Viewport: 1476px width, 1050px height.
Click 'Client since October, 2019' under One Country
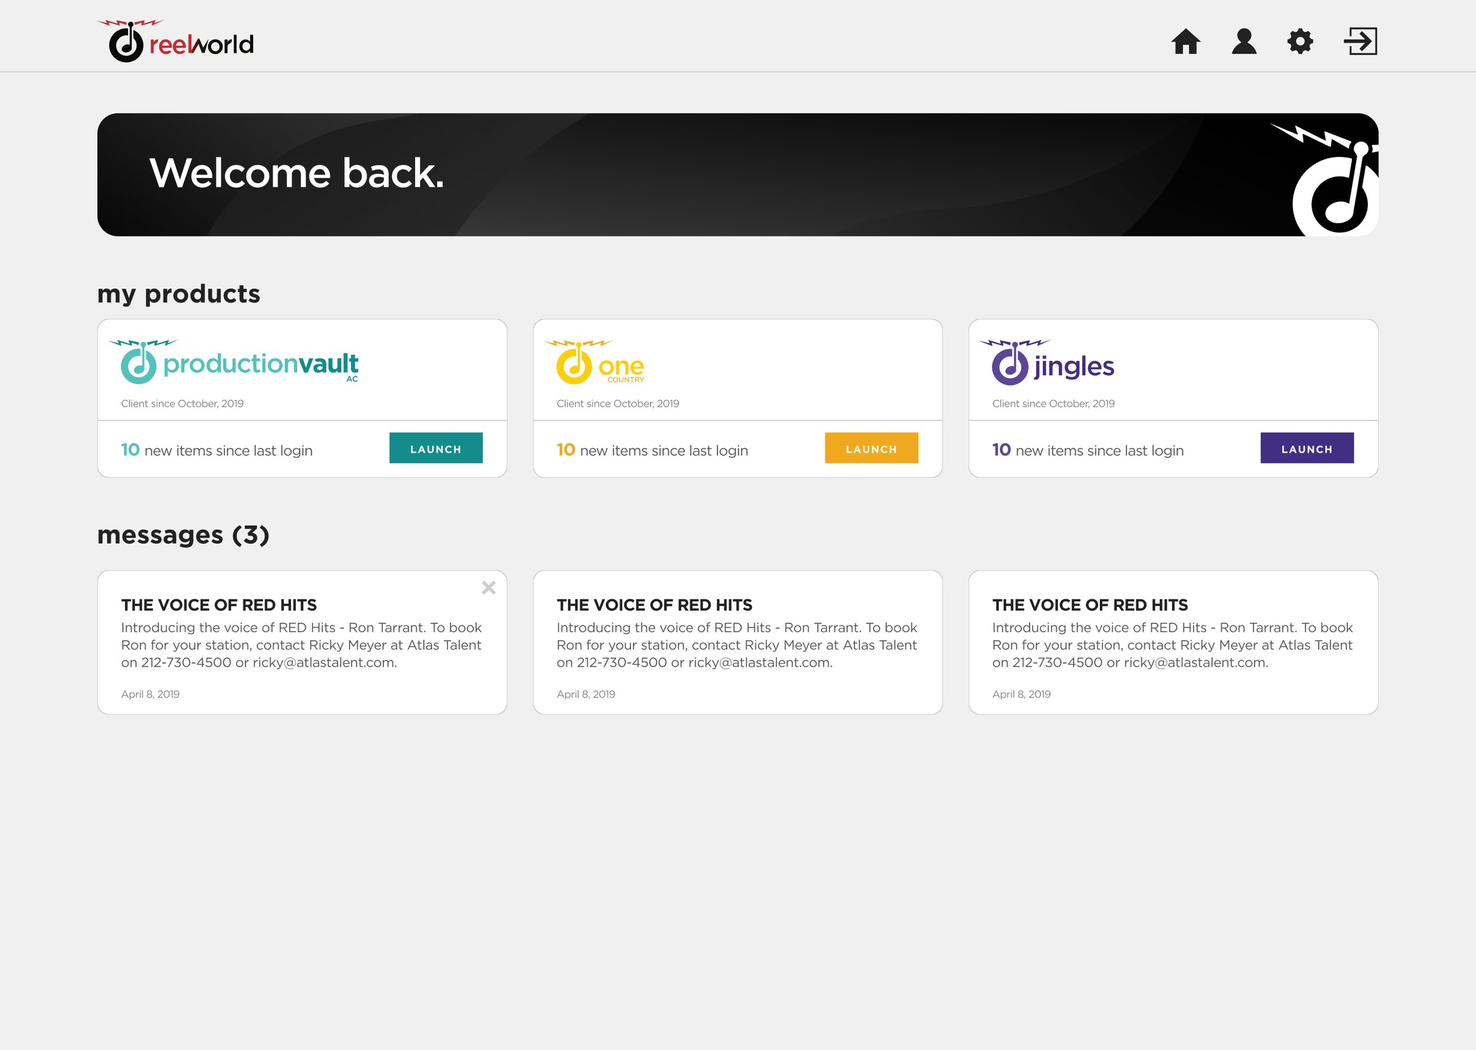[618, 403]
